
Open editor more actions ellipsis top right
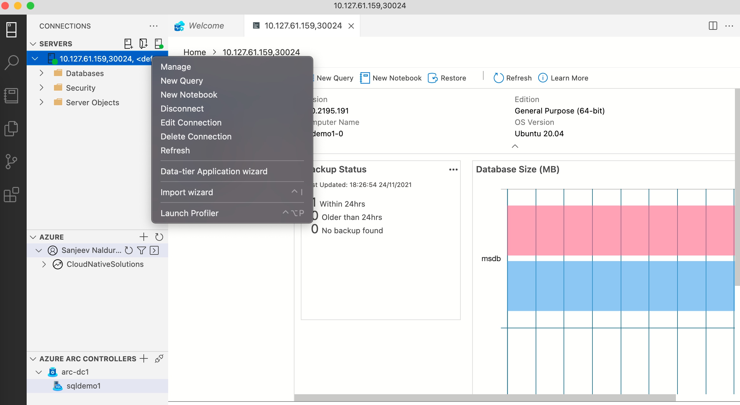pos(729,26)
